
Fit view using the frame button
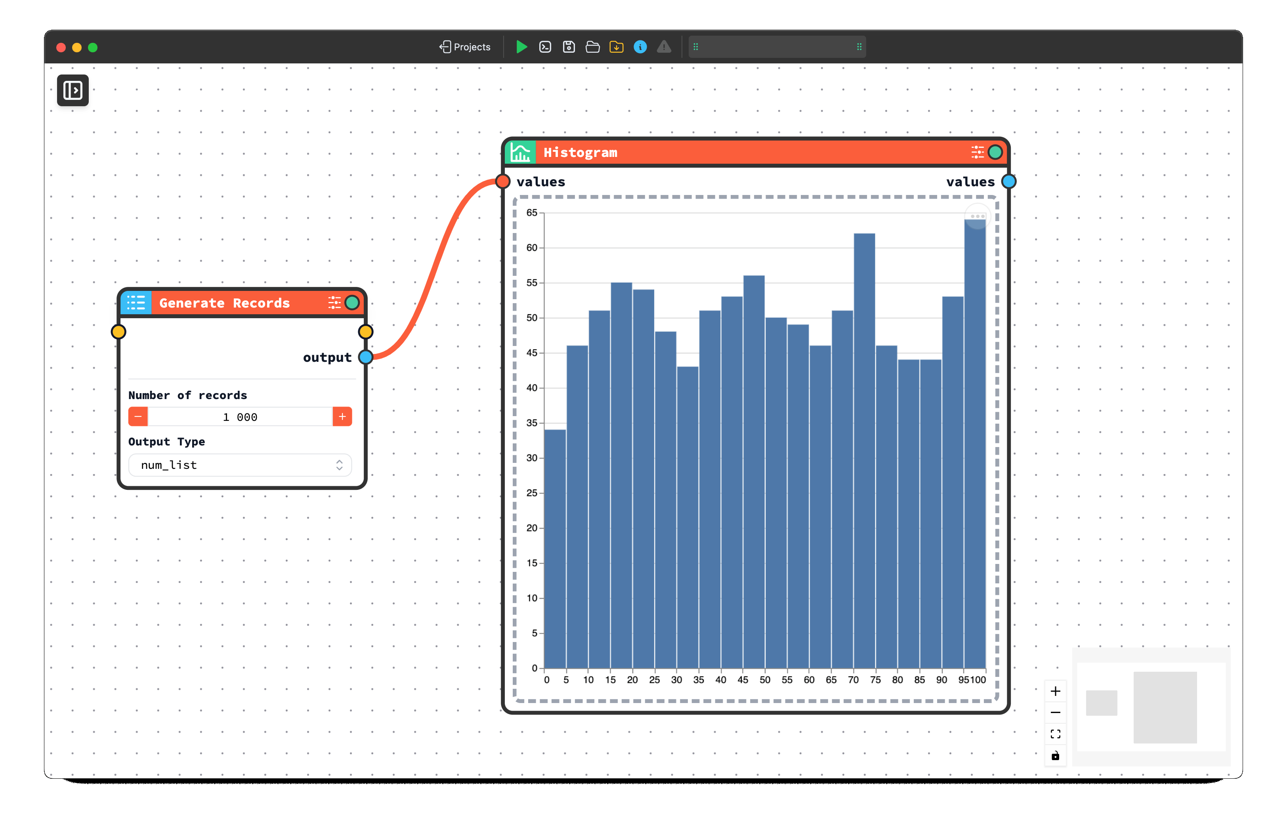1055,734
